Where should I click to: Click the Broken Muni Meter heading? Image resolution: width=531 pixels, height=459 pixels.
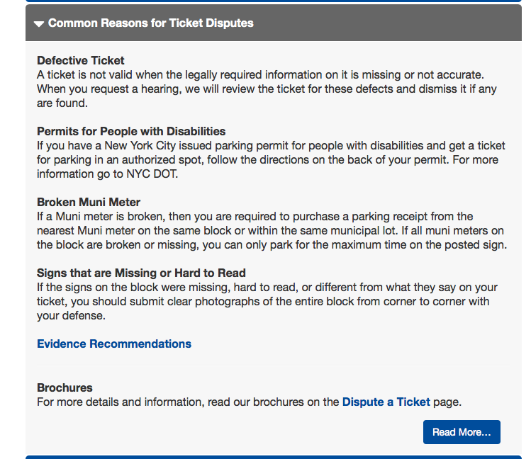[89, 202]
